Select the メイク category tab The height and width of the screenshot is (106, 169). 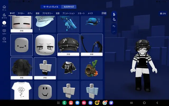click(x=90, y=13)
